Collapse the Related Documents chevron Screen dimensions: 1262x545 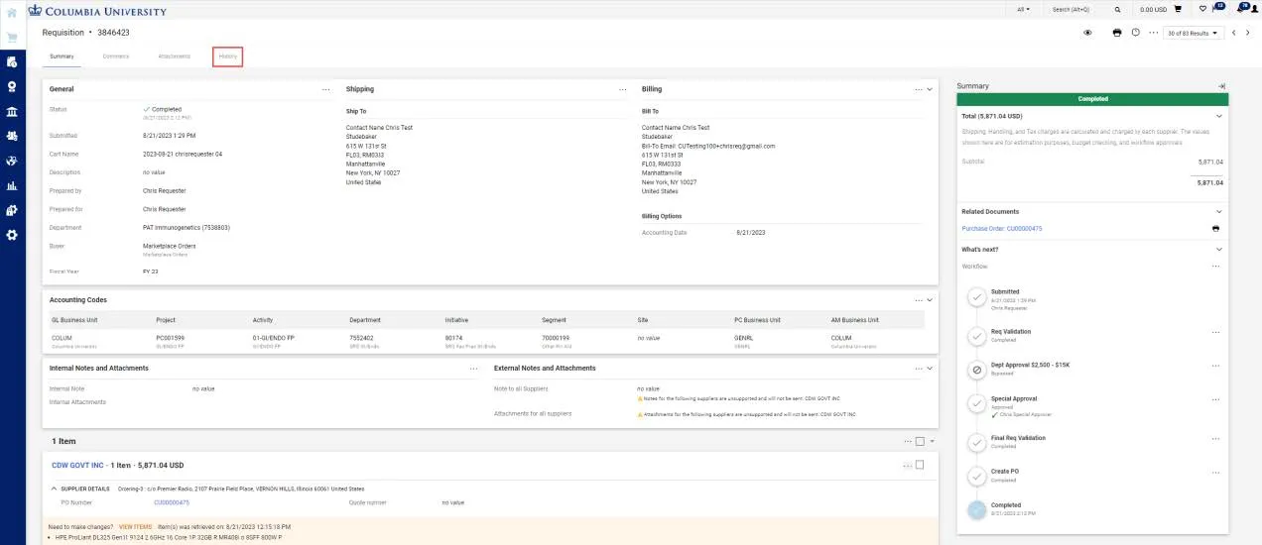1219,211
